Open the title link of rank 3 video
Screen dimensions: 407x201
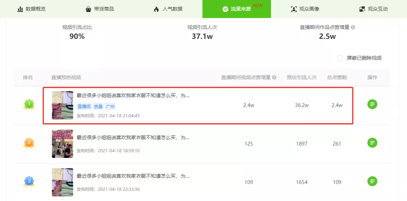pos(133,176)
